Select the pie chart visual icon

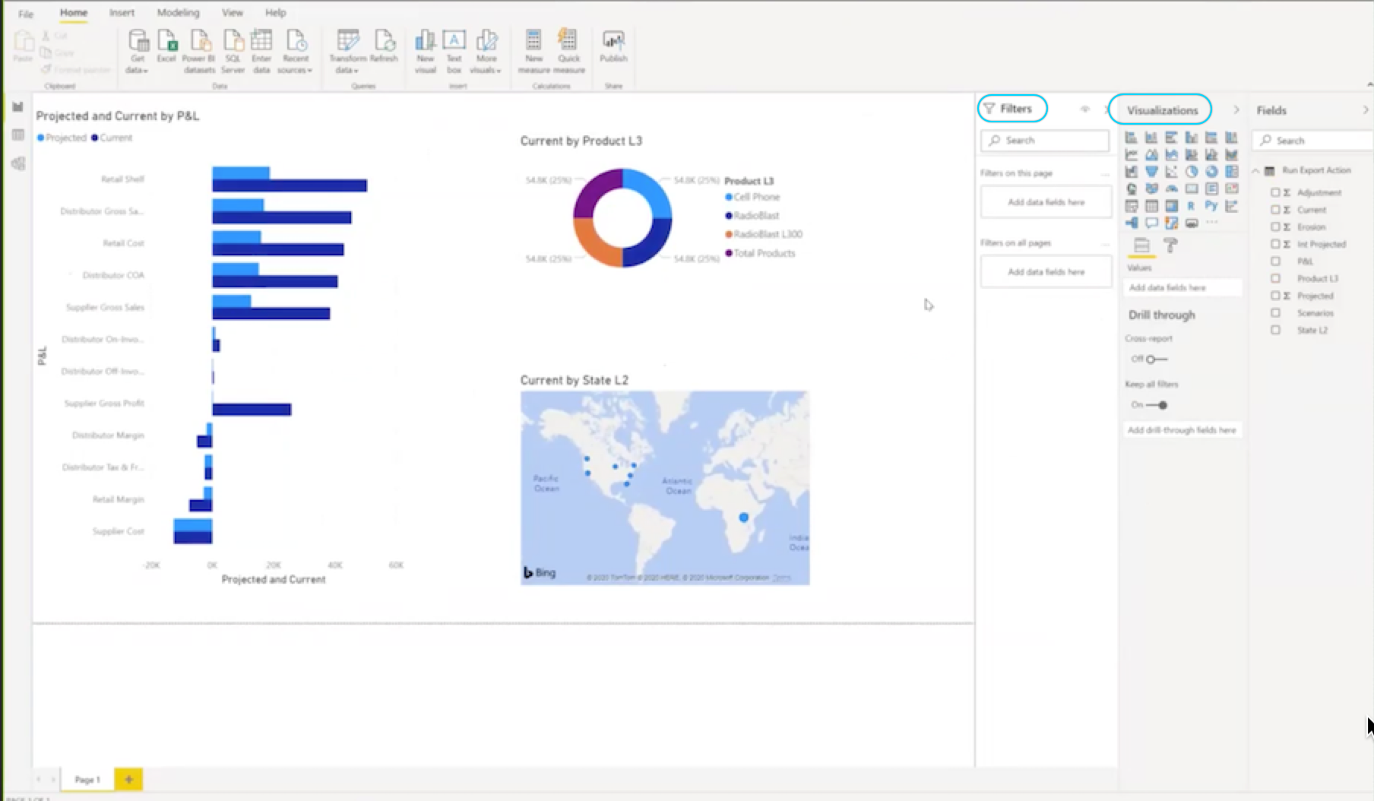pos(1192,171)
